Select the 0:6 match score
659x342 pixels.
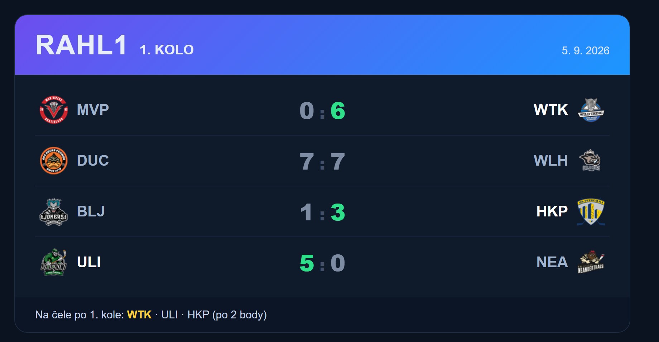tap(322, 111)
